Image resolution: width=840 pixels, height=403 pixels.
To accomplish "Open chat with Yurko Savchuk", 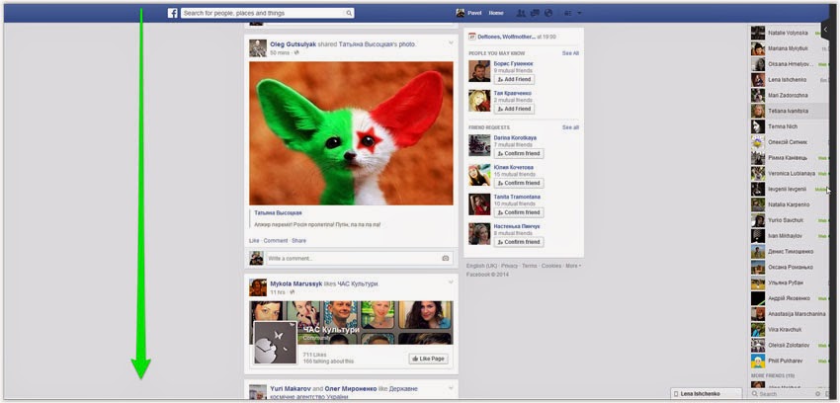I will click(788, 220).
